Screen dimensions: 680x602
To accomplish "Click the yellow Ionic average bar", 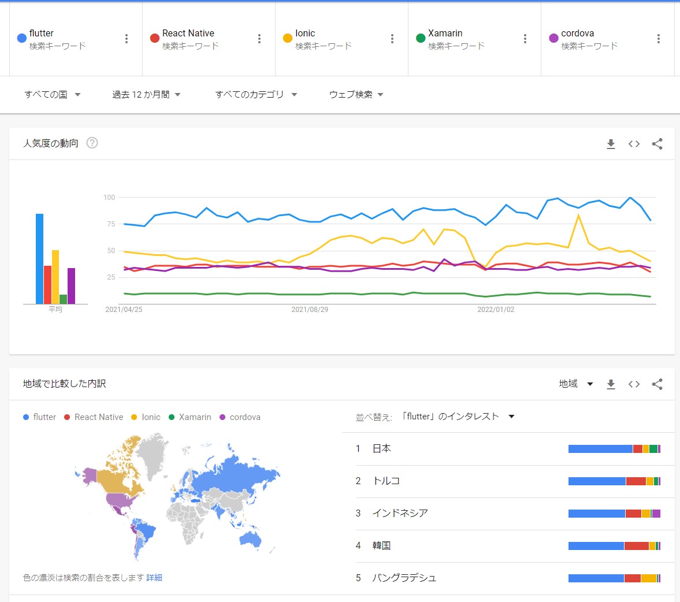I will point(55,277).
